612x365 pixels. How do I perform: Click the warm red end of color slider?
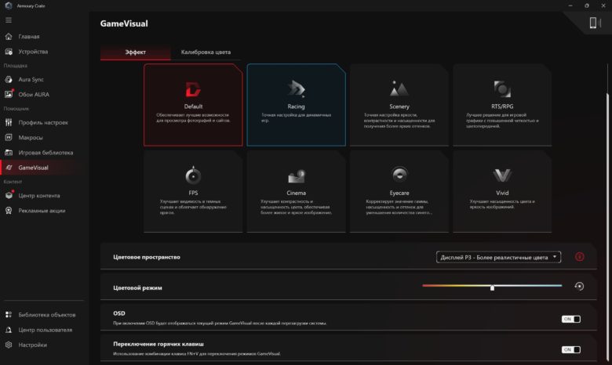(424, 286)
